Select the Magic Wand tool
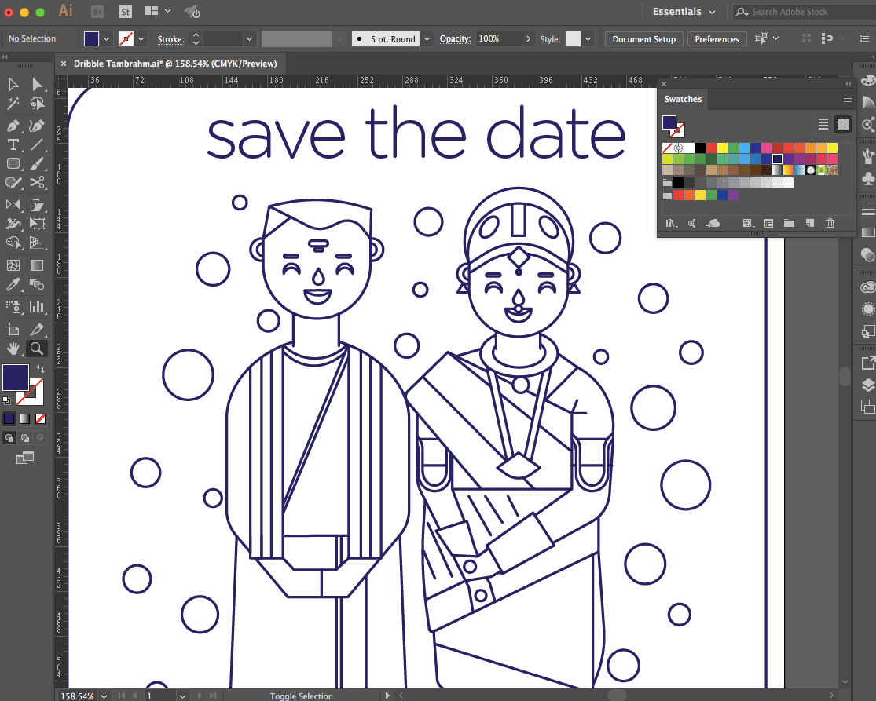 (x=13, y=104)
